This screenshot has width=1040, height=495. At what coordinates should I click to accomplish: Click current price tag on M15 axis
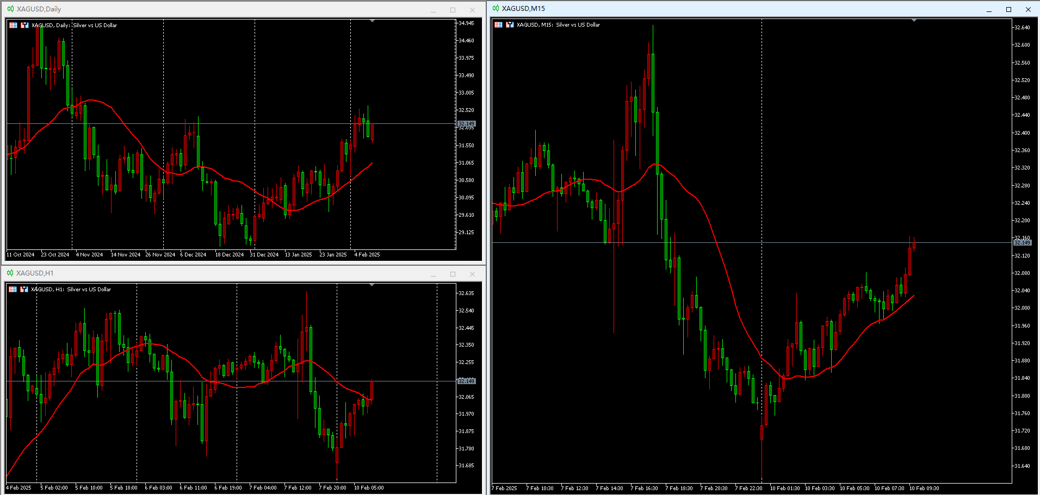(x=1022, y=242)
